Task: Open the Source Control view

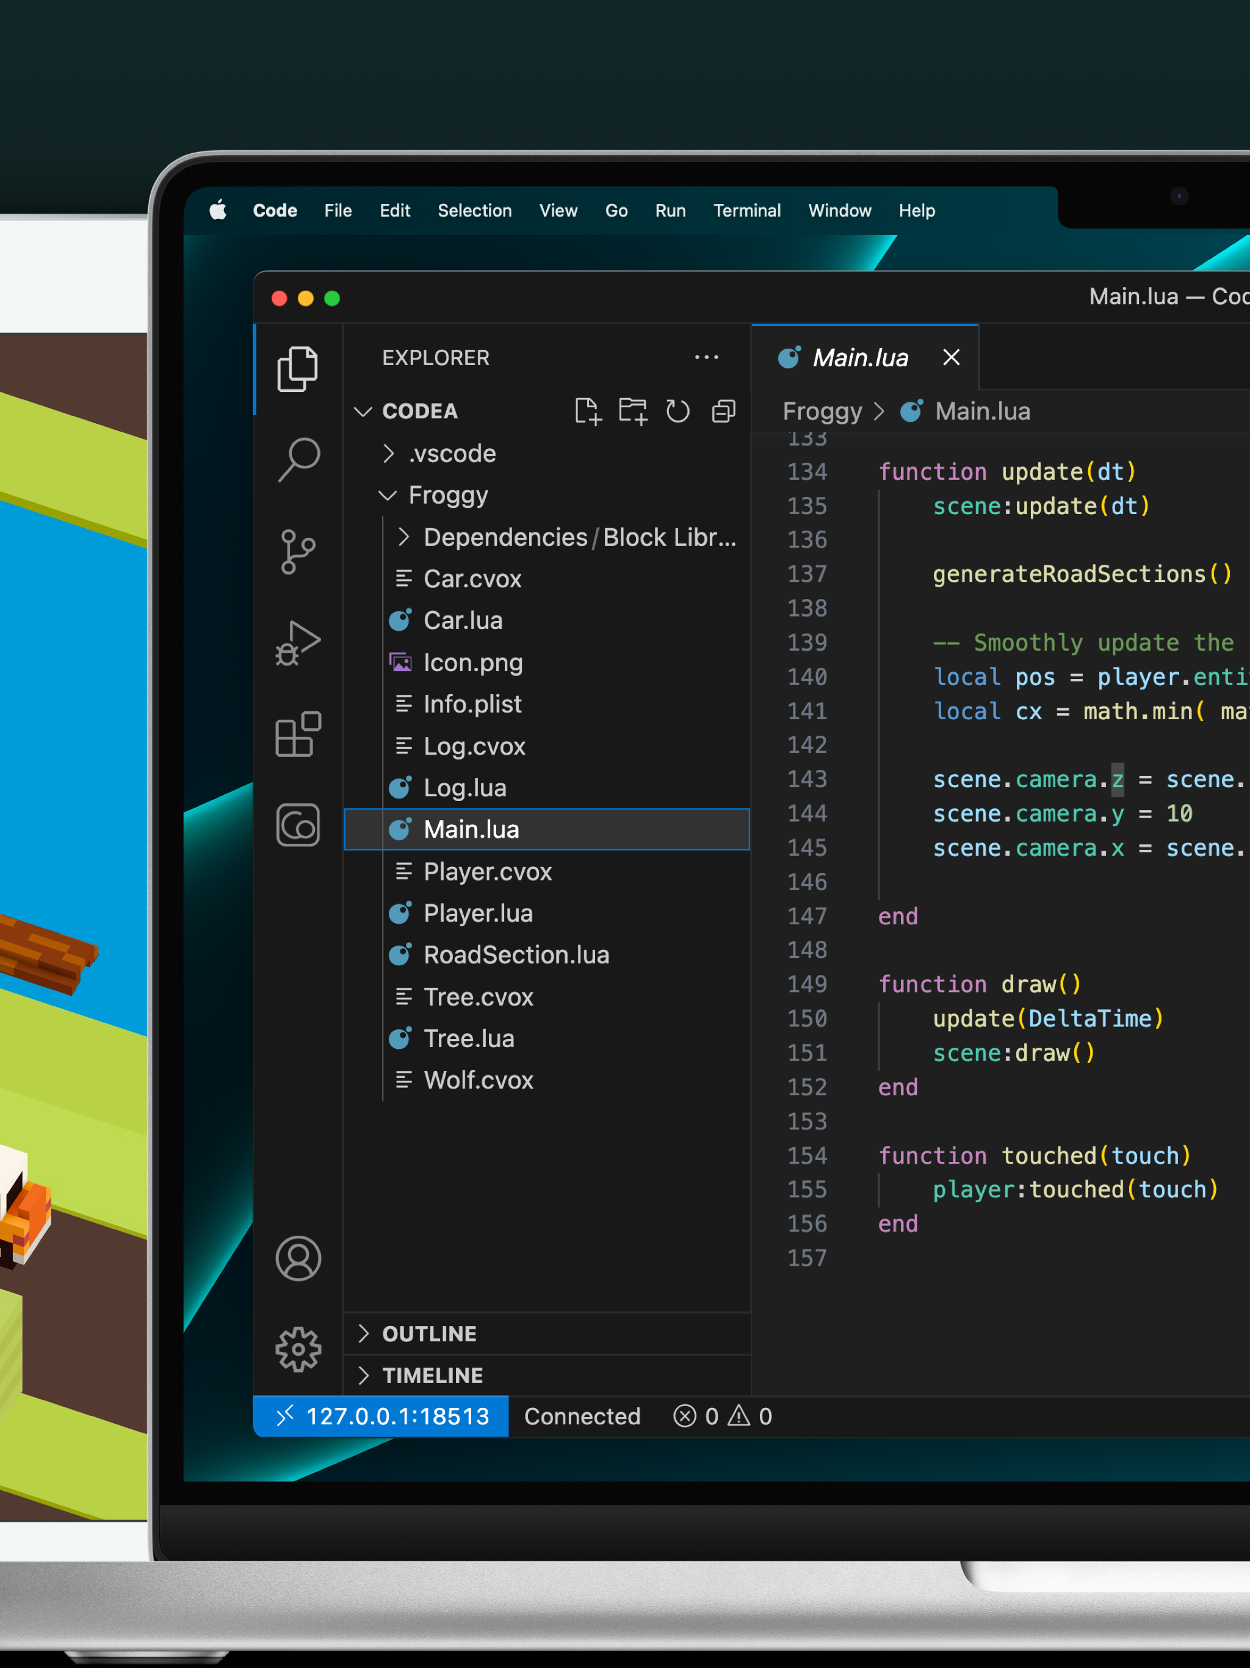Action: pyautogui.click(x=298, y=551)
